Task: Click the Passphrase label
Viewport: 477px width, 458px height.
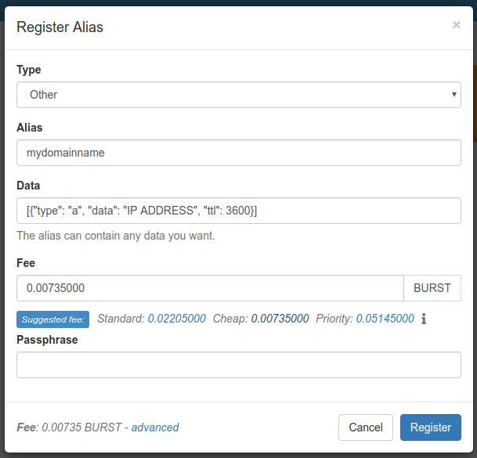Action: [x=46, y=340]
